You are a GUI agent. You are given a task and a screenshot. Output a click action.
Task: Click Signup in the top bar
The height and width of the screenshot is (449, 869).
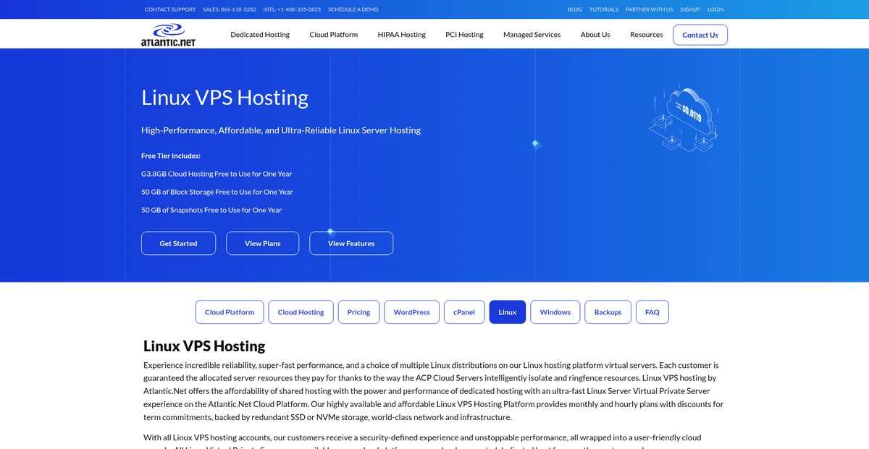coord(690,9)
